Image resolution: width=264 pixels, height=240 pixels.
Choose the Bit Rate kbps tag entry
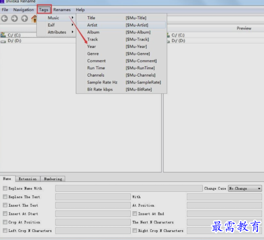click(x=121, y=89)
